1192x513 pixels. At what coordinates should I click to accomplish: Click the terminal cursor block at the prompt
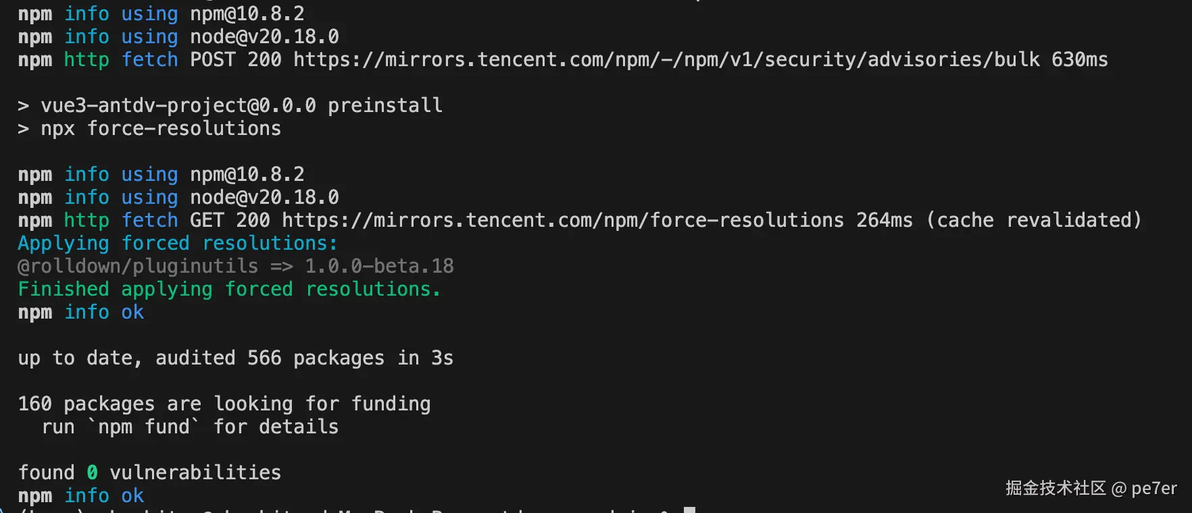click(689, 510)
